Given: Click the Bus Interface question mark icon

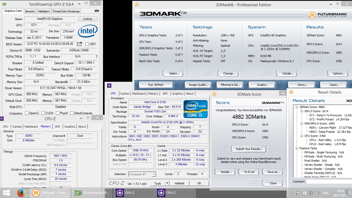Looking at the screenshot, I should point(97,56).
